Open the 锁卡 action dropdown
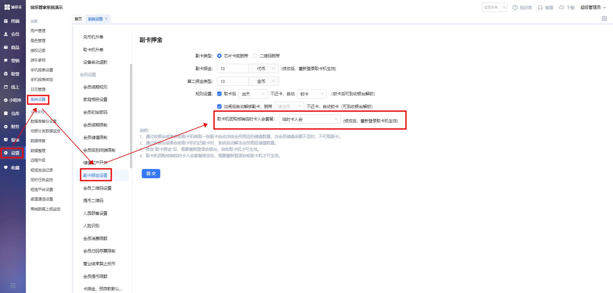The height and width of the screenshot is (293, 613). click(312, 94)
